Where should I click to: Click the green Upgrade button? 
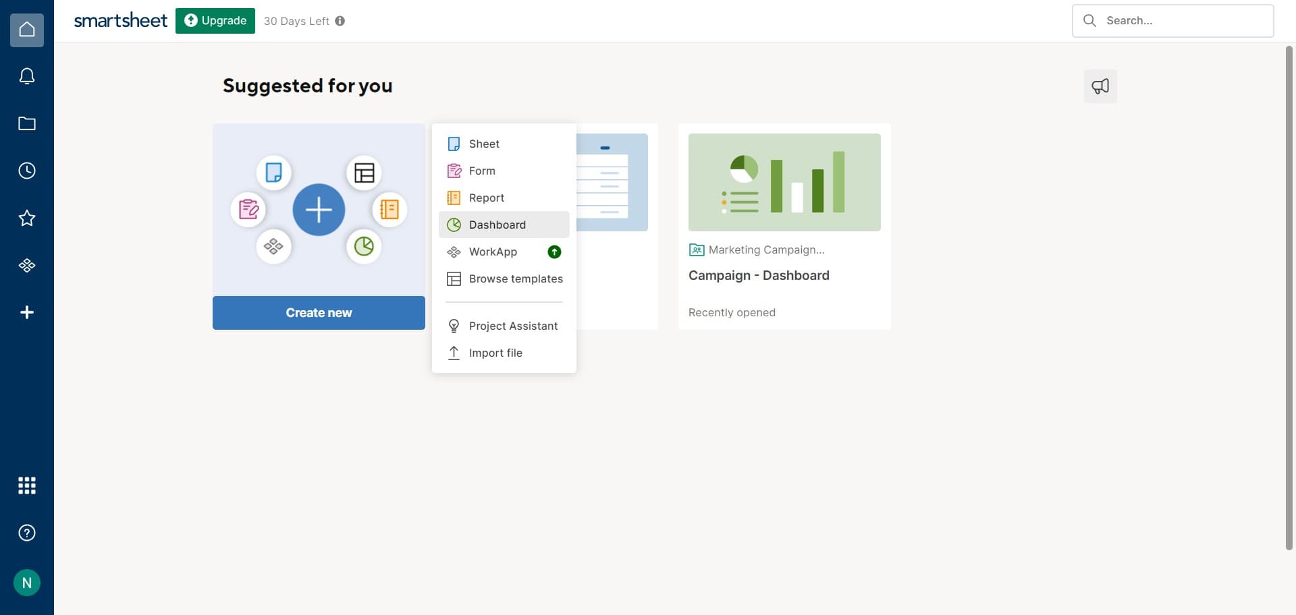click(215, 20)
